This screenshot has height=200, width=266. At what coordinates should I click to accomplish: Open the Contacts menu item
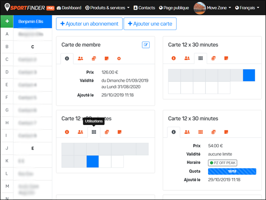144,8
